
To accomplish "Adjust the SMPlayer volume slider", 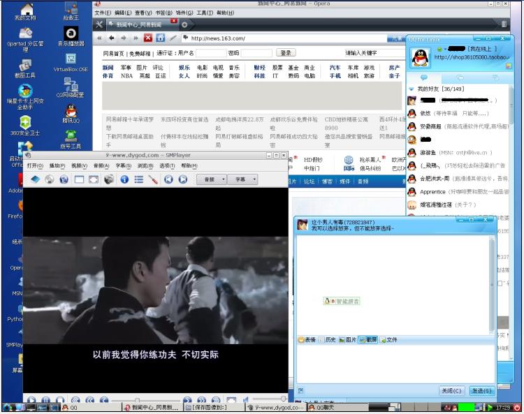I will click(x=270, y=399).
